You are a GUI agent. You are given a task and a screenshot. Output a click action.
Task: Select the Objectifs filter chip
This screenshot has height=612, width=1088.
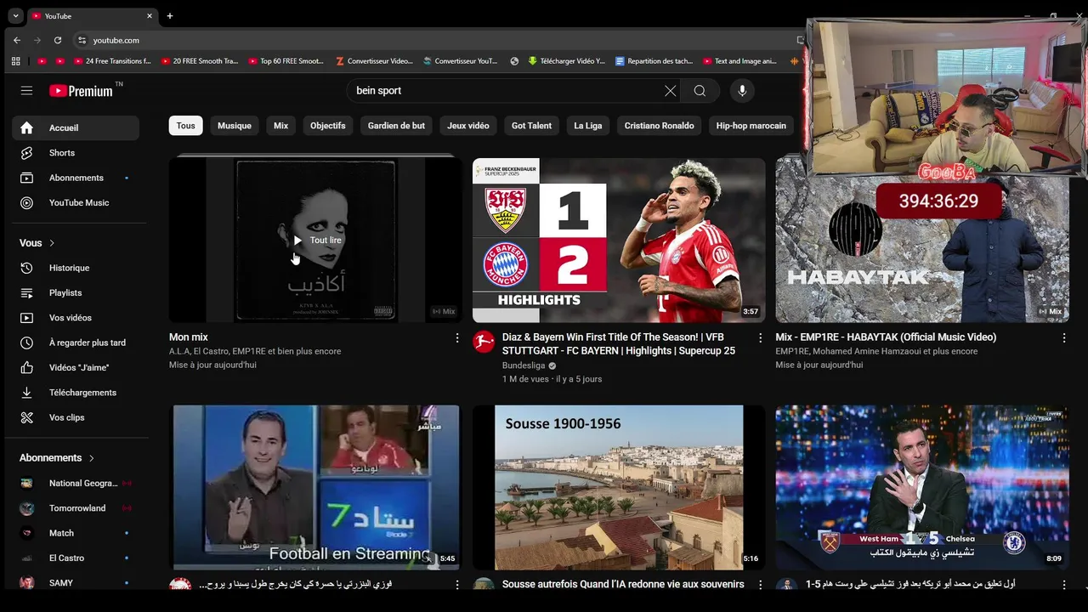pyautogui.click(x=328, y=126)
